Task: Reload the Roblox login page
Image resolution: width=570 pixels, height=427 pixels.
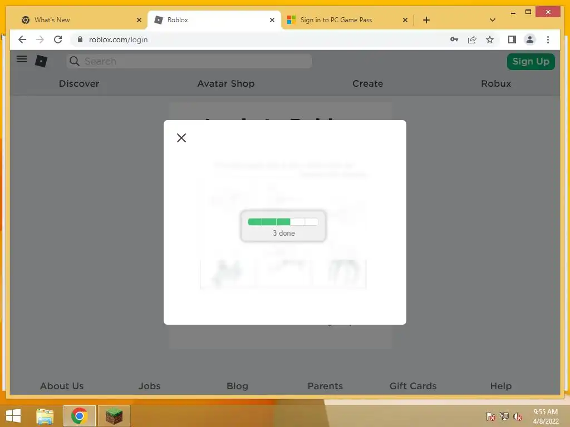Action: tap(58, 39)
